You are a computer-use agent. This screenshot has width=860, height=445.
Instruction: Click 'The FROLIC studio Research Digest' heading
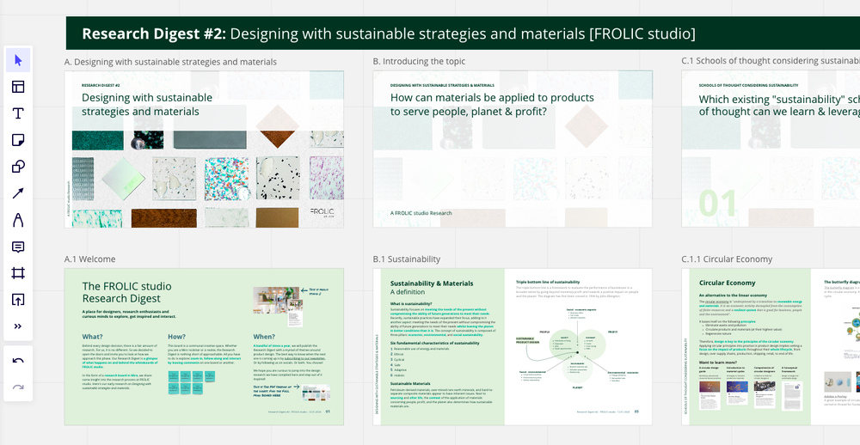[x=126, y=292]
